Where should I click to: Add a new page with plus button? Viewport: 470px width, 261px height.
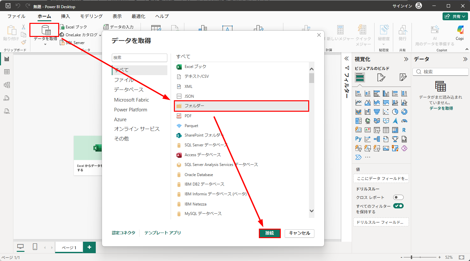pyautogui.click(x=89, y=247)
